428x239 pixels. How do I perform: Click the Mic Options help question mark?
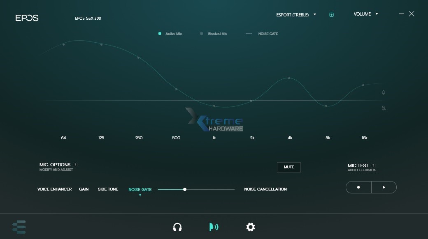pyautogui.click(x=75, y=165)
